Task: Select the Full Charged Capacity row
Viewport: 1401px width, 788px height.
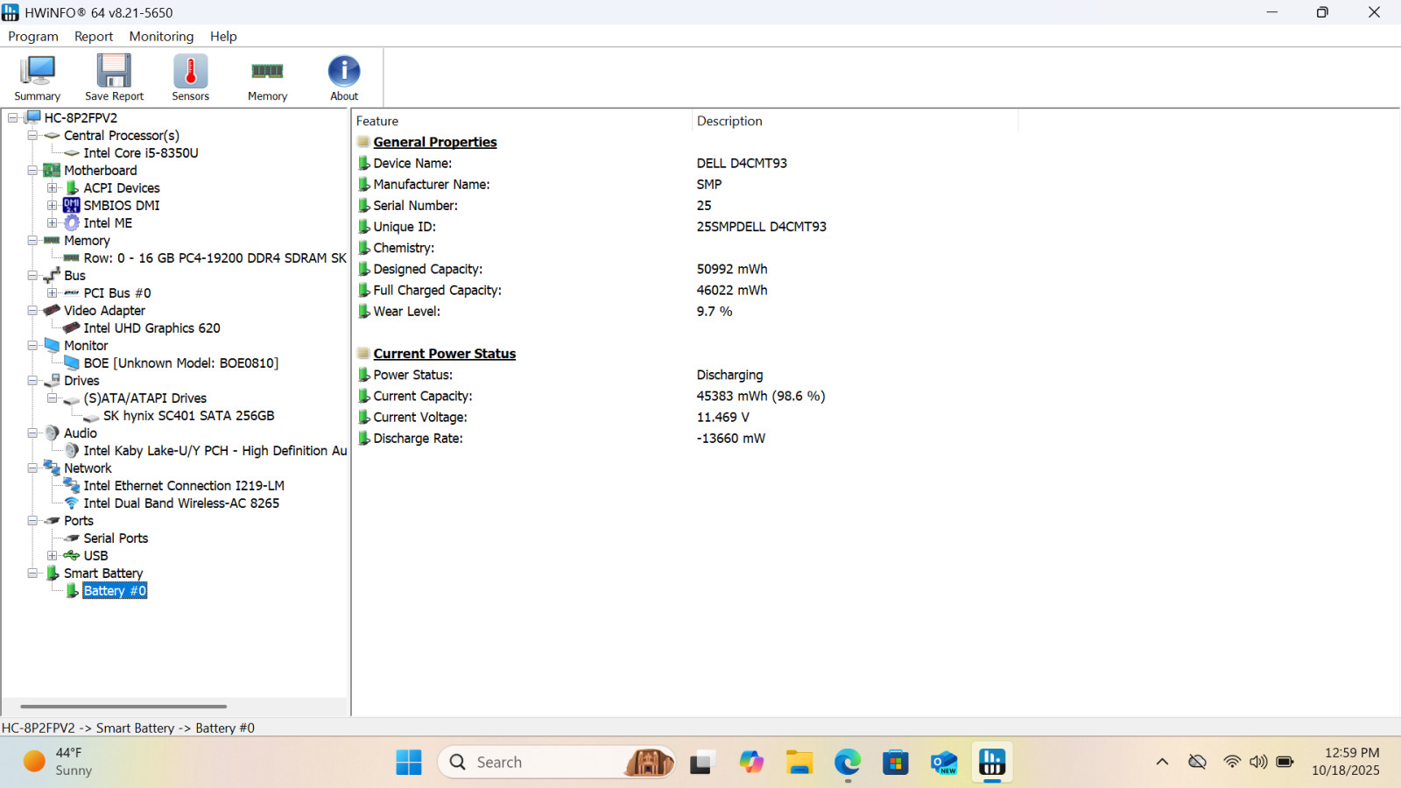Action: (686, 290)
